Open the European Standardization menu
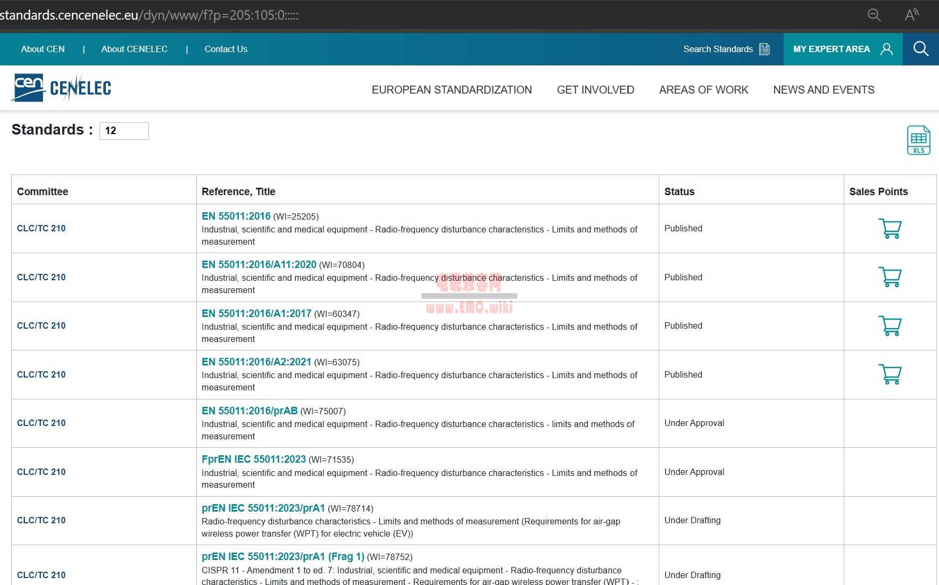Viewport: 939px width, 585px height. click(x=452, y=90)
